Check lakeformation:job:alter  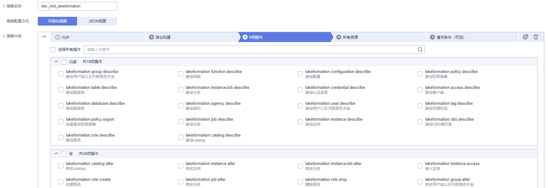(x=181, y=182)
